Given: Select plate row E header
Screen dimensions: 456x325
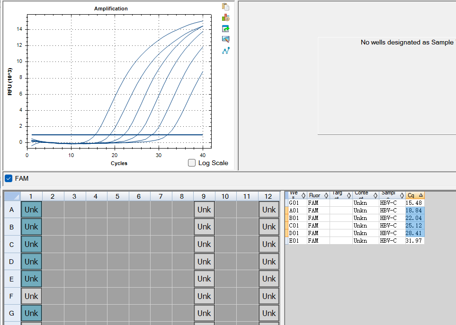Looking at the screenshot, I should [12, 279].
